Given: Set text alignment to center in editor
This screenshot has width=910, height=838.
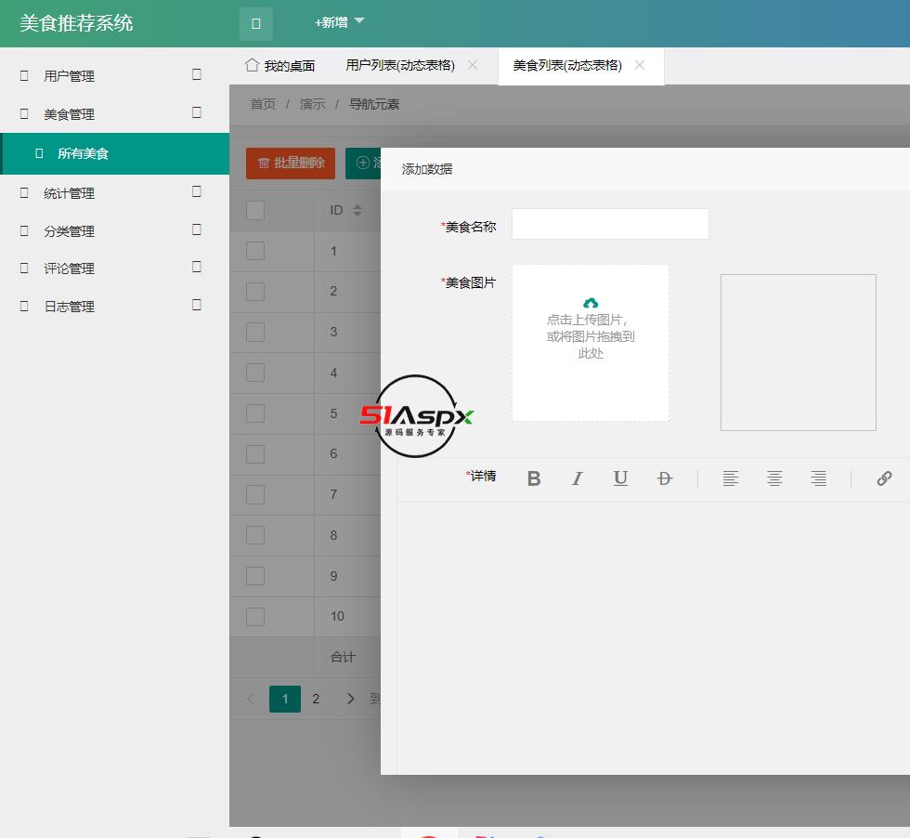Looking at the screenshot, I should pos(774,478).
